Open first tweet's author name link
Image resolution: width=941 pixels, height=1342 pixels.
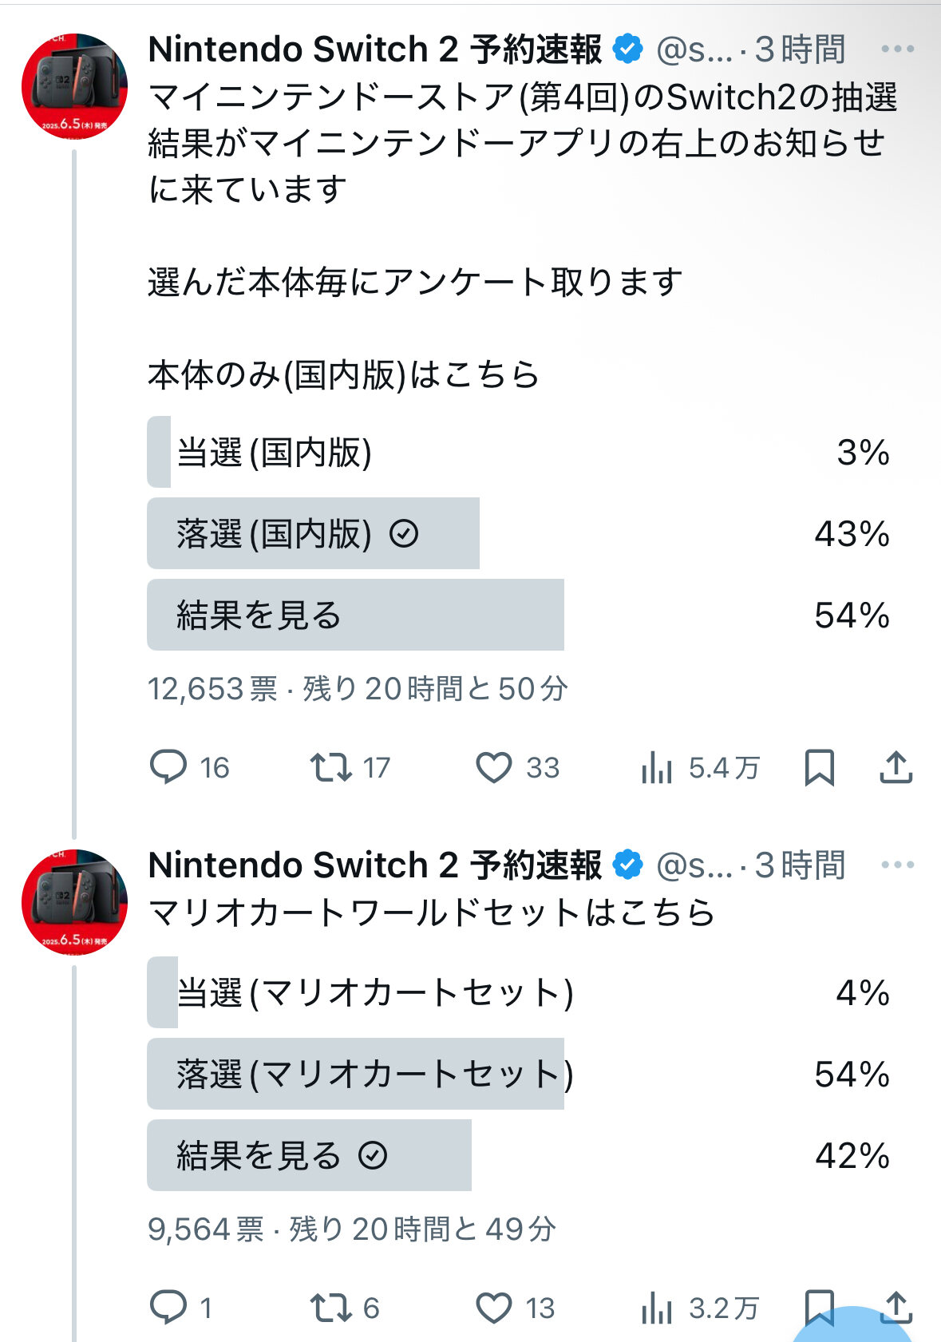(x=375, y=49)
